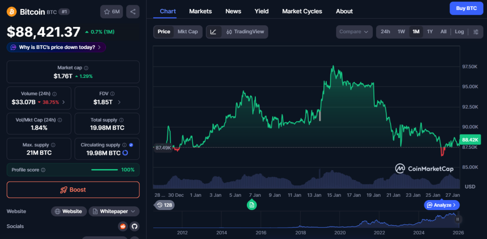Click info icon beside Vol/Mkt Cap (24h)
Image resolution: width=487 pixels, height=239 pixels.
pos(59,120)
